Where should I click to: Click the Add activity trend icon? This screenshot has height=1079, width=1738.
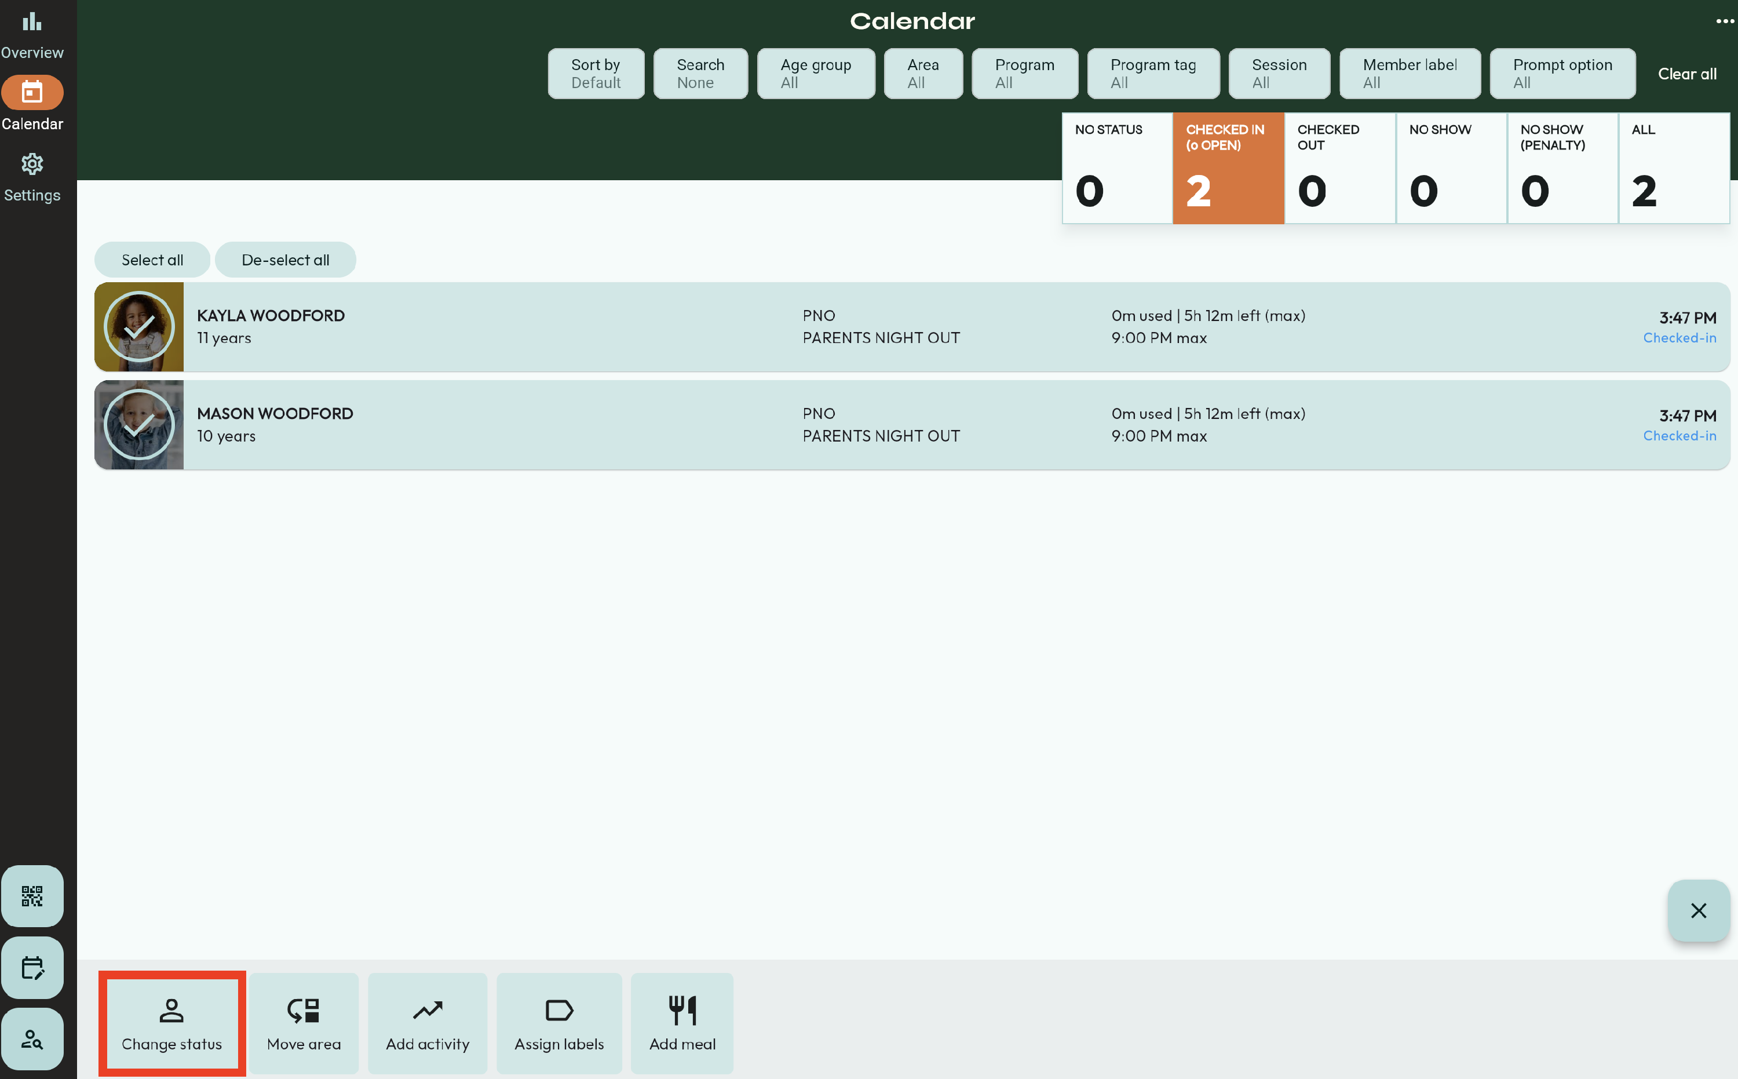(x=428, y=1011)
